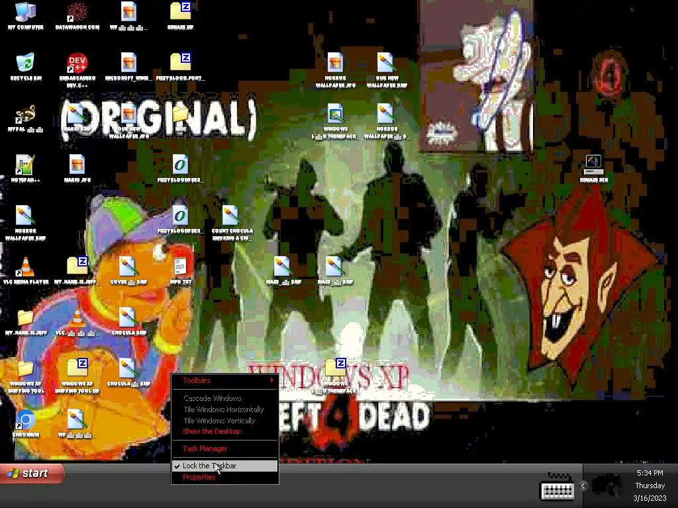The height and width of the screenshot is (508, 678).
Task: Open the on-screen keyboard taskbar icon
Action: (557, 486)
